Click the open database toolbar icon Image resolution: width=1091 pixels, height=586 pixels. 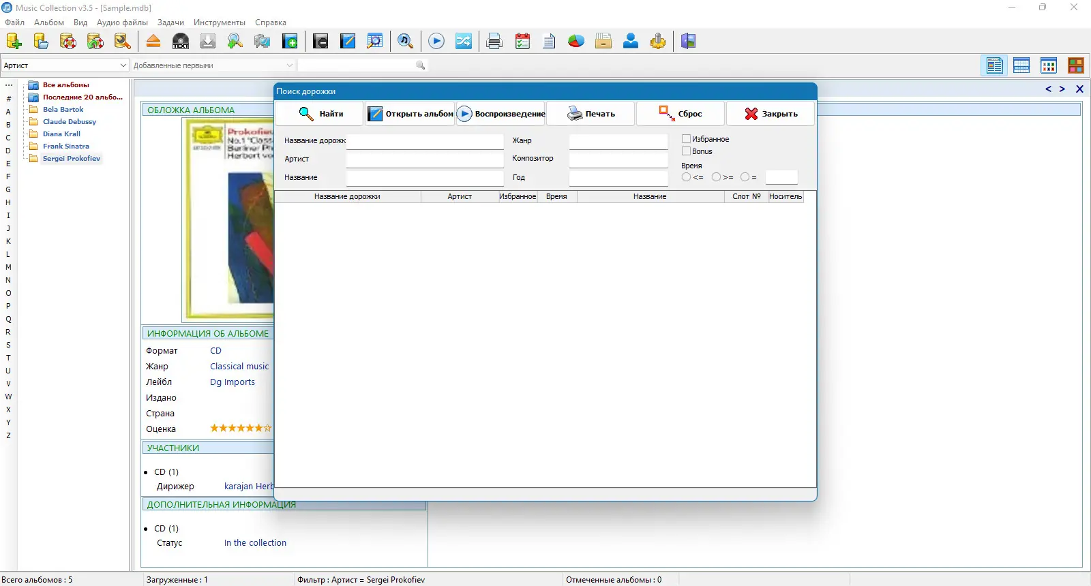tap(41, 42)
